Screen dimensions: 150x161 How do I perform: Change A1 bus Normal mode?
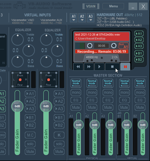(x=76, y=83)
